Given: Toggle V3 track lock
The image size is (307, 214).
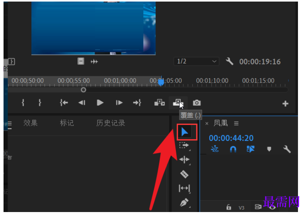Looking at the screenshot, I should (229, 207).
